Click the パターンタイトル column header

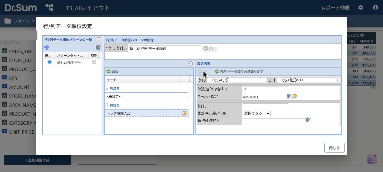click(x=72, y=55)
